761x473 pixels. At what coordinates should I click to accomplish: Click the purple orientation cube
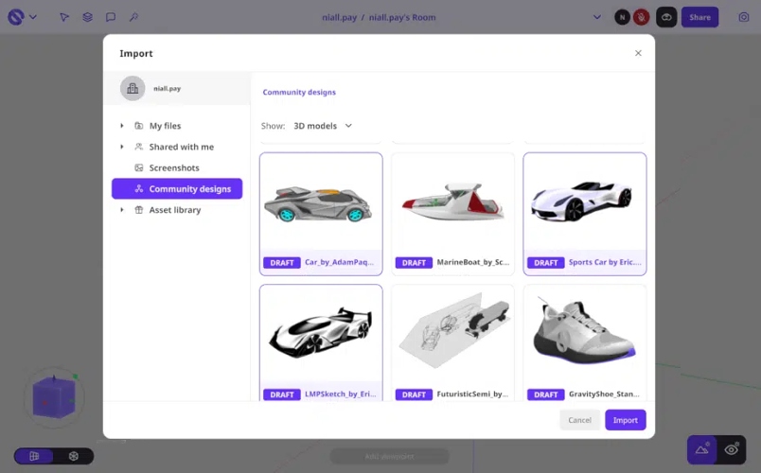coord(54,397)
